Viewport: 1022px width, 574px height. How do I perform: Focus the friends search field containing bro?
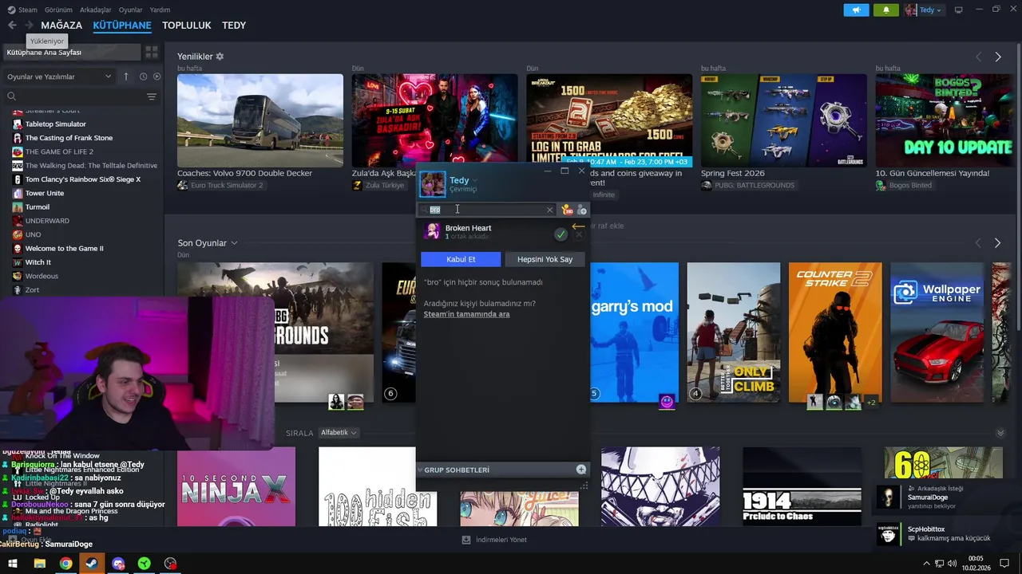486,210
